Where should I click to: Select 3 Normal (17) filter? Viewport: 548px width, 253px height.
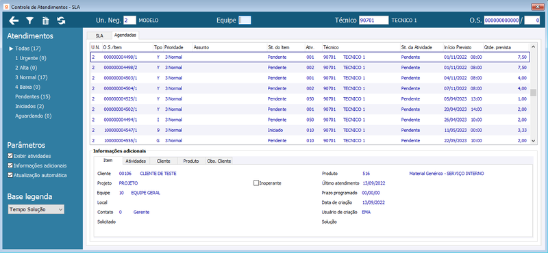tap(31, 77)
